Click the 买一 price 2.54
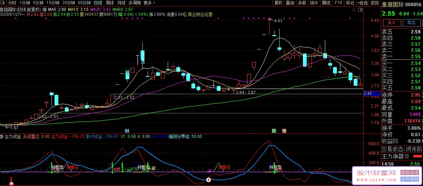The width and height of the screenshot is (423, 186). point(416,63)
